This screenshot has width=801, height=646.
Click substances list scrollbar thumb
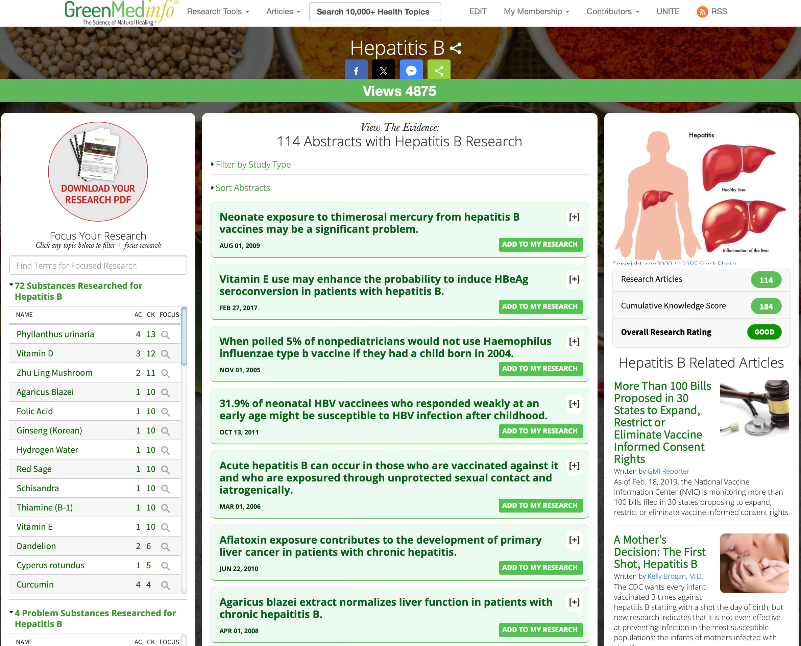point(184,336)
